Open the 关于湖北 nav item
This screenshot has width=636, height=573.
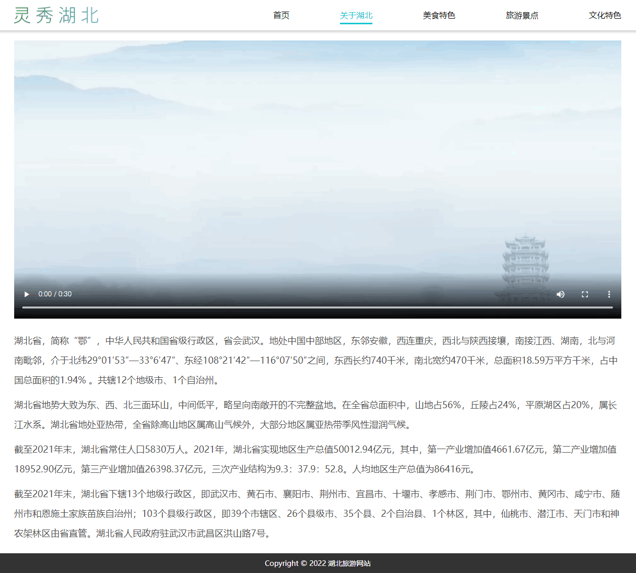tap(356, 16)
